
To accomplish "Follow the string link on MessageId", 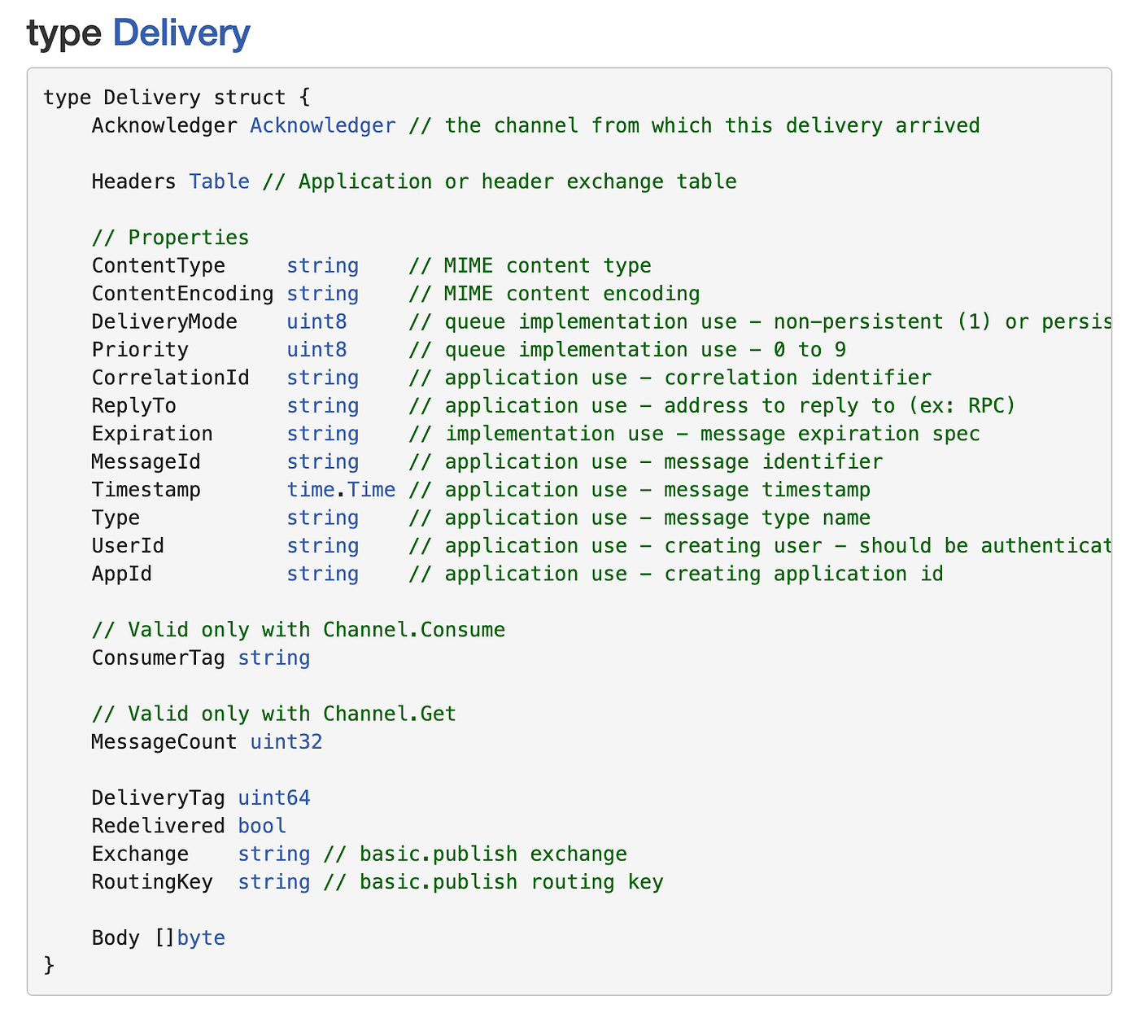I will pyautogui.click(x=322, y=461).
